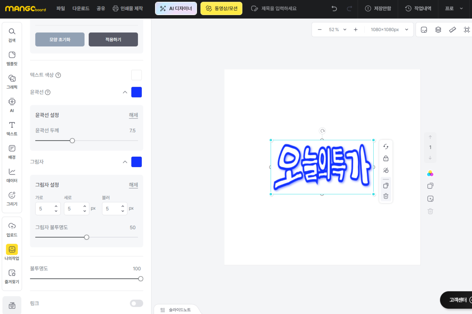Viewport: 472px width, 314px height.
Task: Open the layers icon in top toolbar
Action: (x=438, y=30)
